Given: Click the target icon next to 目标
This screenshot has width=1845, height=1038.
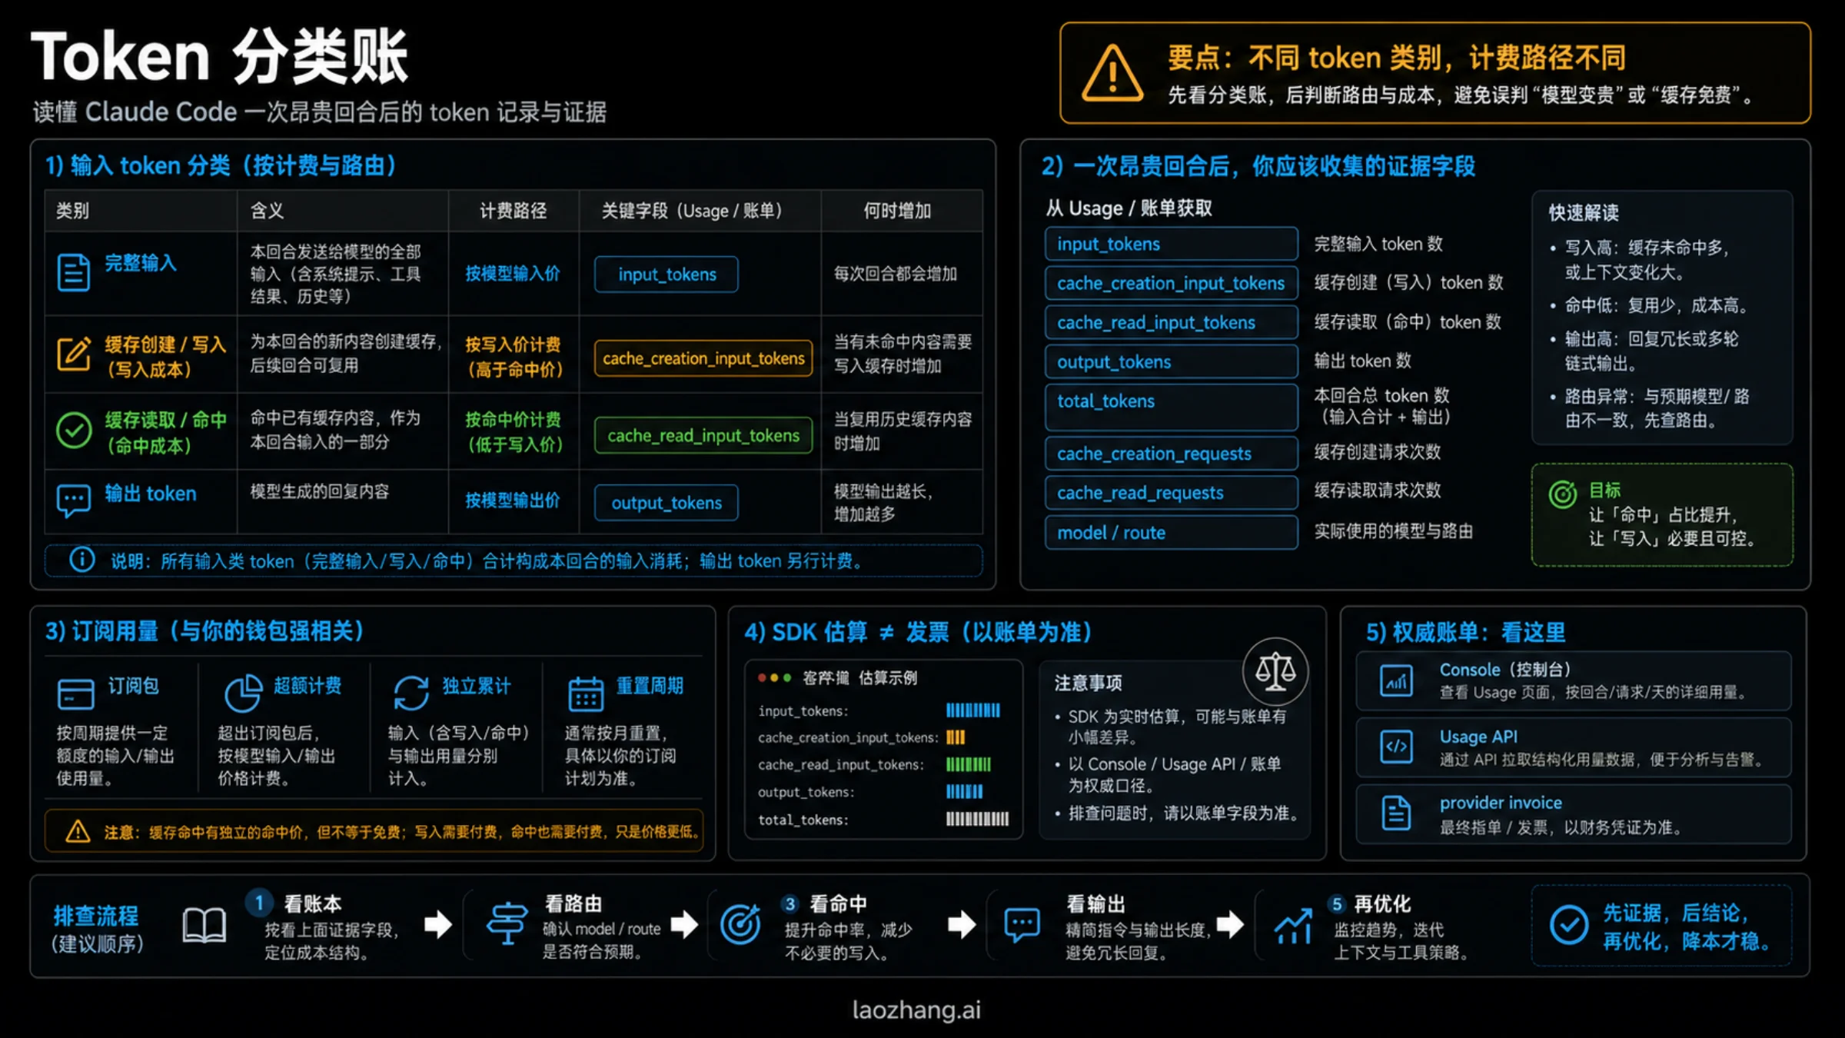Looking at the screenshot, I should [1562, 494].
